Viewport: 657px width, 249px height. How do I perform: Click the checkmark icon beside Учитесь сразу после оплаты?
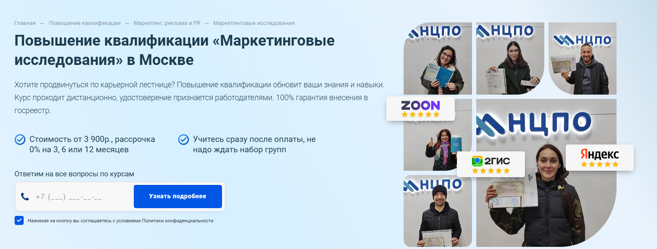click(x=184, y=139)
